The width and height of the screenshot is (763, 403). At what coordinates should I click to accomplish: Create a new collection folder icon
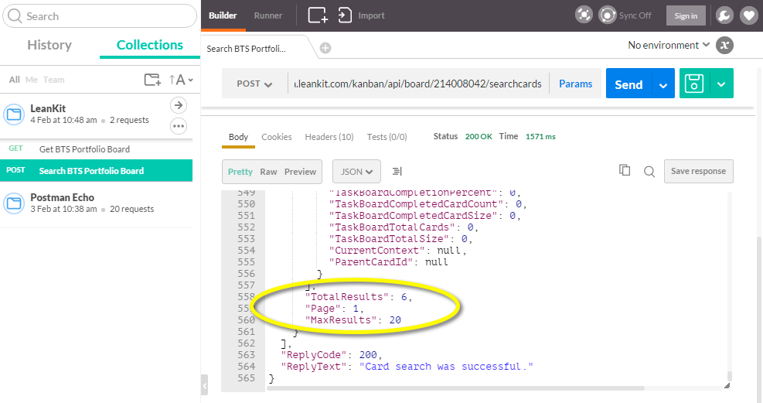152,80
